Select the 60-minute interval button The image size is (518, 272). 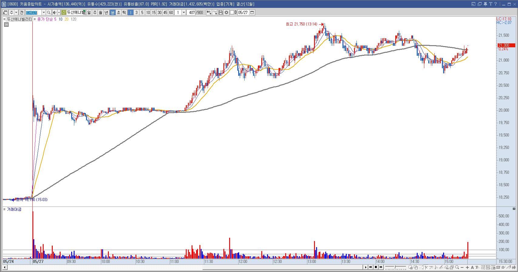coord(171,12)
